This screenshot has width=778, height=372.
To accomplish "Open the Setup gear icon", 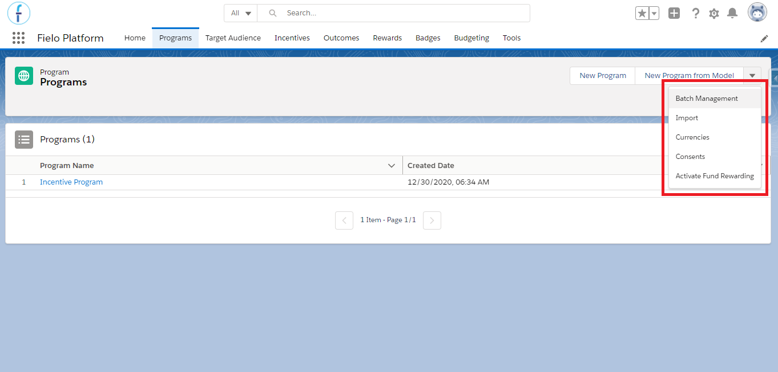I will (714, 13).
